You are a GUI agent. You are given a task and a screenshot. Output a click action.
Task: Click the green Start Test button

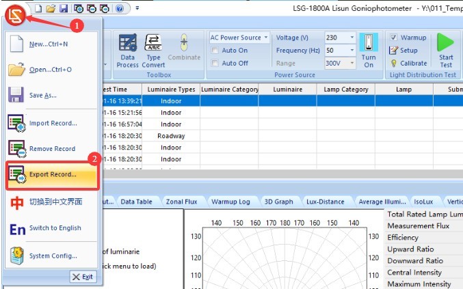point(446,51)
